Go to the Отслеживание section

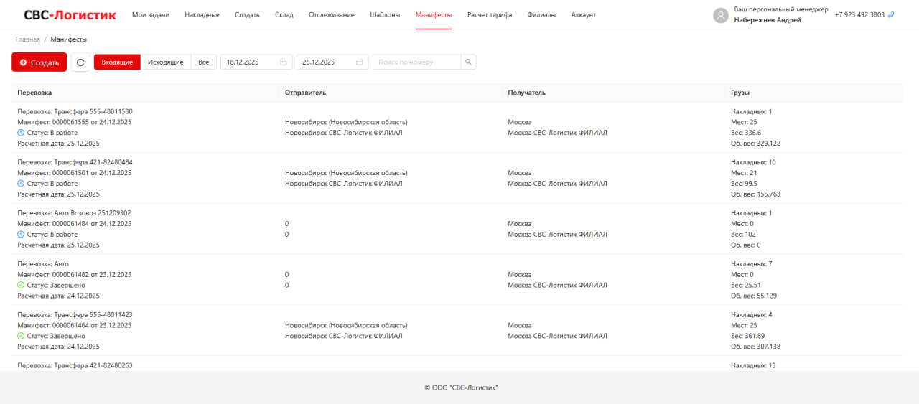coord(331,15)
